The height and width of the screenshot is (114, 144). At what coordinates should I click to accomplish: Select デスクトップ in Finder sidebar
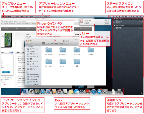click(33, 56)
